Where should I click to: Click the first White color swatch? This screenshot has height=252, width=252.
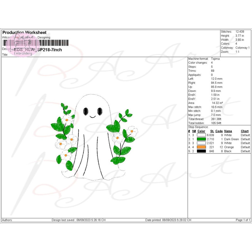point(201,135)
